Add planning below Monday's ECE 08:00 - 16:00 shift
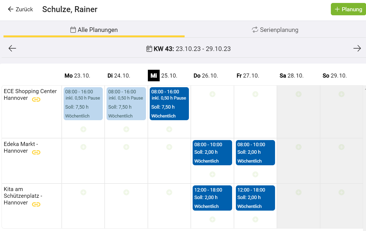Screen dimensions: 366x231 click(83, 129)
